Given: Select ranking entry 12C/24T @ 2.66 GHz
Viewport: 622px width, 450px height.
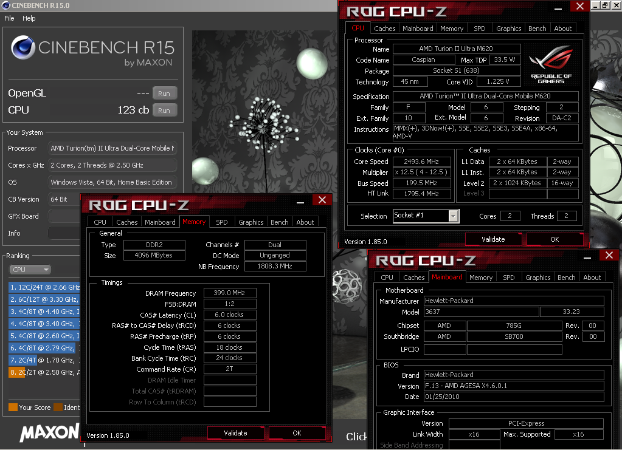Looking at the screenshot, I should 44,287.
